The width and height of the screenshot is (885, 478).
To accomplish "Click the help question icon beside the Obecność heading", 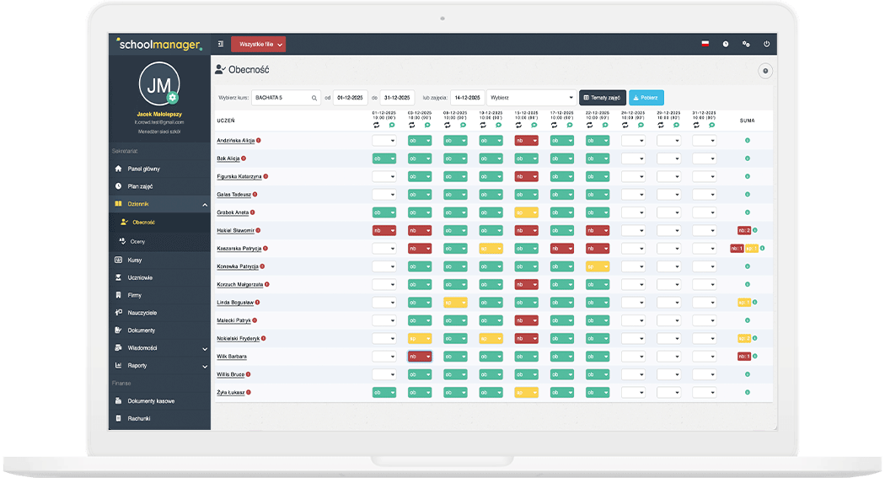I will point(765,72).
